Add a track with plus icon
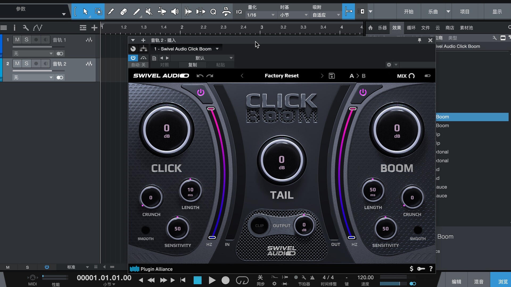Image resolution: width=511 pixels, height=287 pixels. click(94, 28)
